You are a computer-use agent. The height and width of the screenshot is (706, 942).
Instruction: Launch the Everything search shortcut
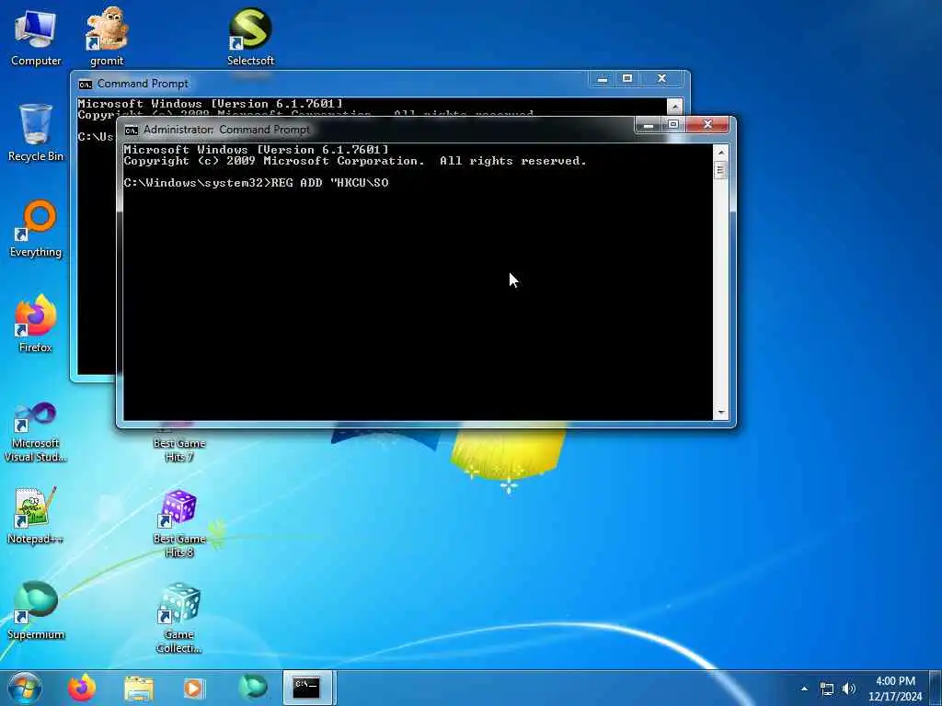(36, 229)
